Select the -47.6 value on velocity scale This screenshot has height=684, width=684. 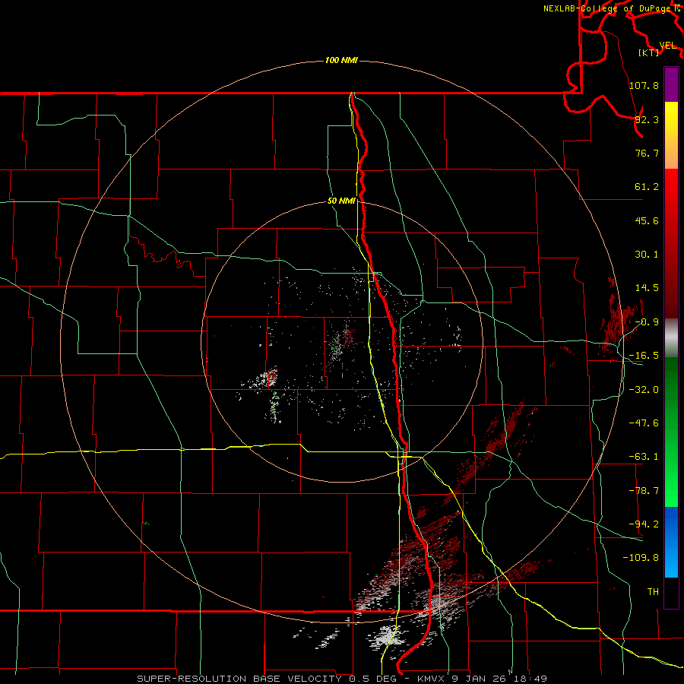tap(644, 423)
